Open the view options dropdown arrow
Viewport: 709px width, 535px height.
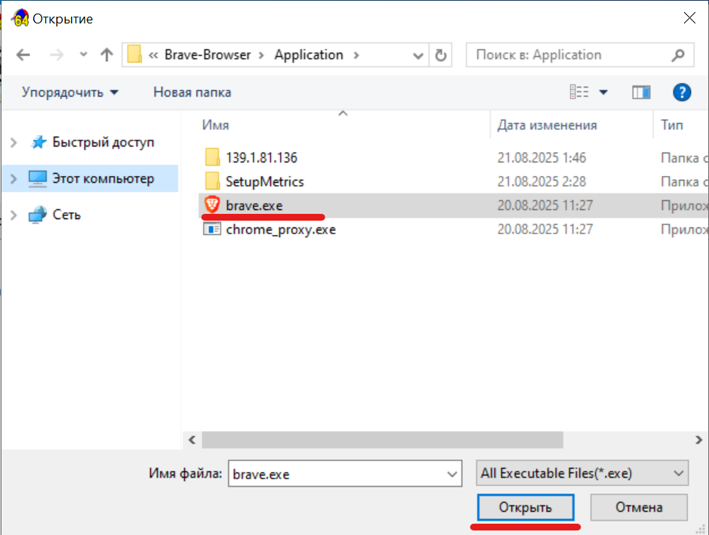603,92
